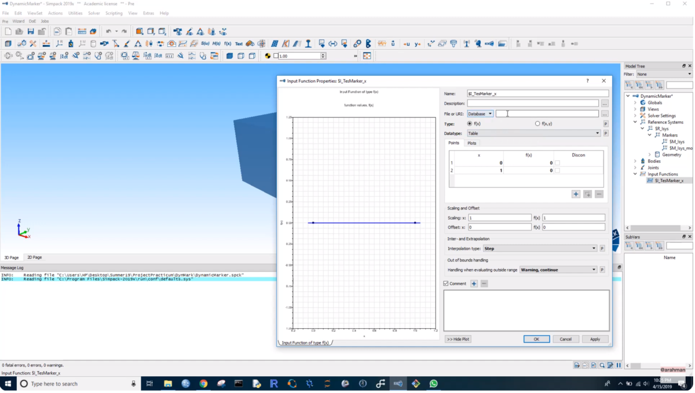Switch to the 2D Page tab

pyautogui.click(x=34, y=257)
